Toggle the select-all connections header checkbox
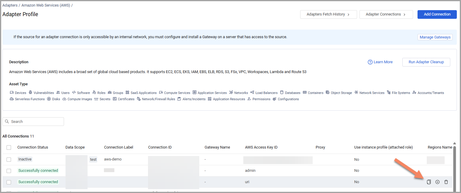The width and height of the screenshot is (461, 193). click(x=9, y=147)
